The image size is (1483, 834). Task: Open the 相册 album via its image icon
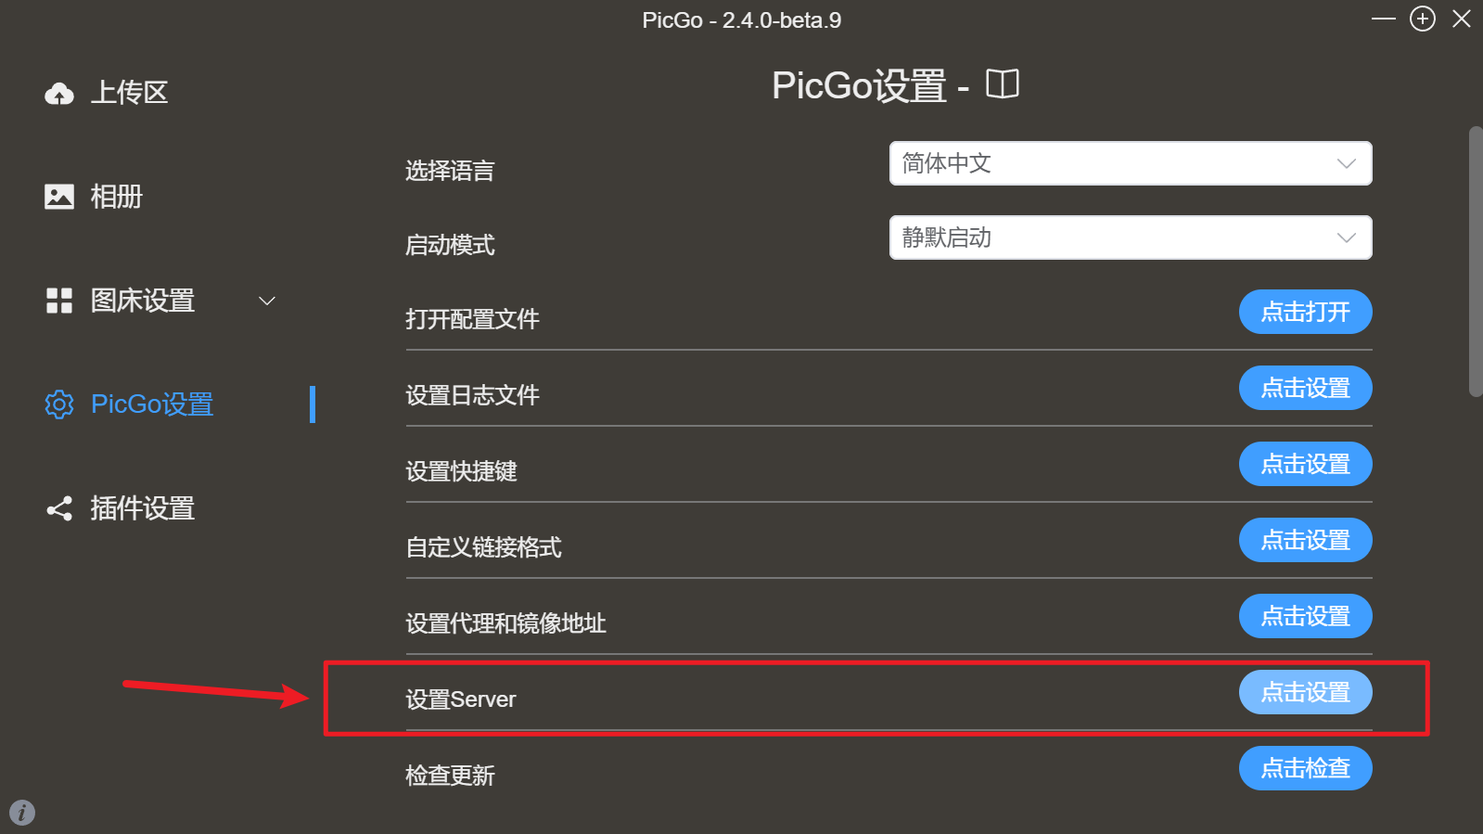58,196
